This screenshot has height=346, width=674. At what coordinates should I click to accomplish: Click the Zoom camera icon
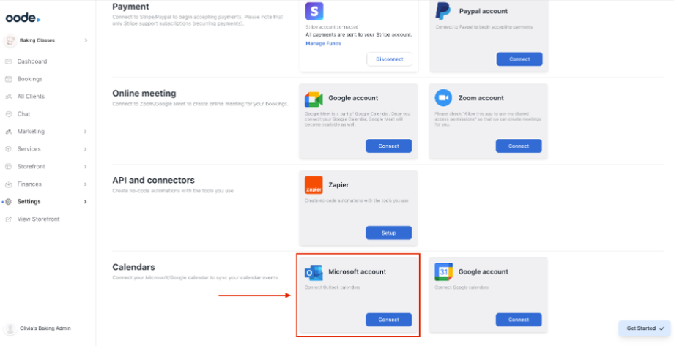point(443,98)
